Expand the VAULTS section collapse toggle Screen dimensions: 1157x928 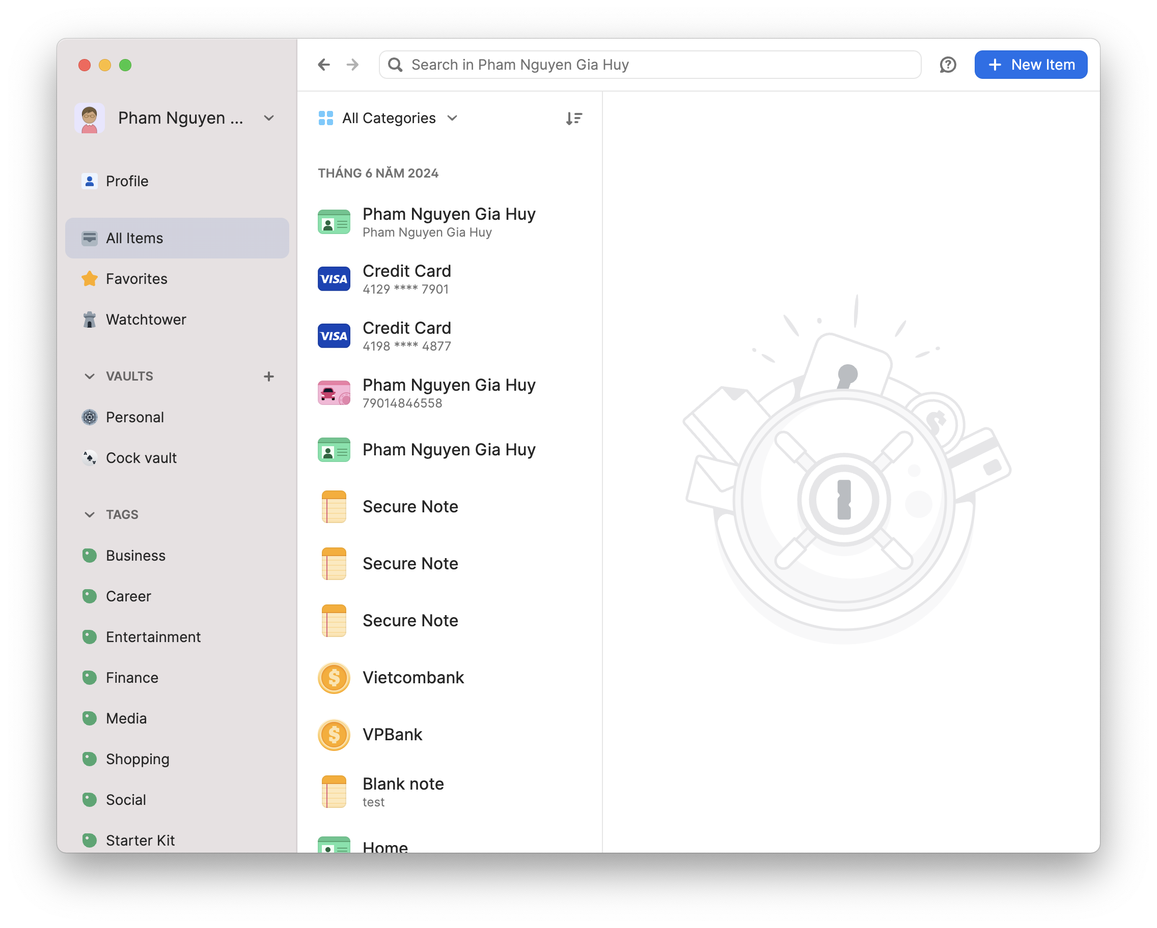(89, 376)
